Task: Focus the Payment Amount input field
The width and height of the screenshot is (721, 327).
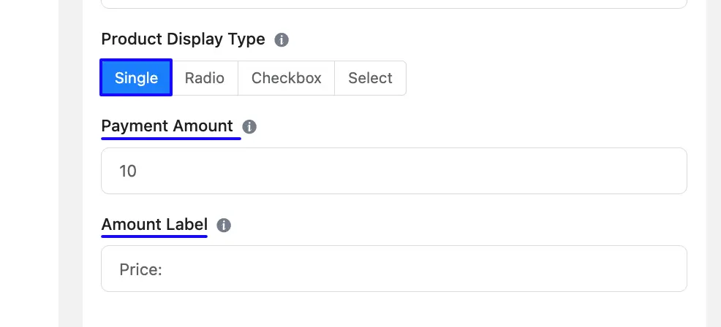Action: click(x=394, y=171)
